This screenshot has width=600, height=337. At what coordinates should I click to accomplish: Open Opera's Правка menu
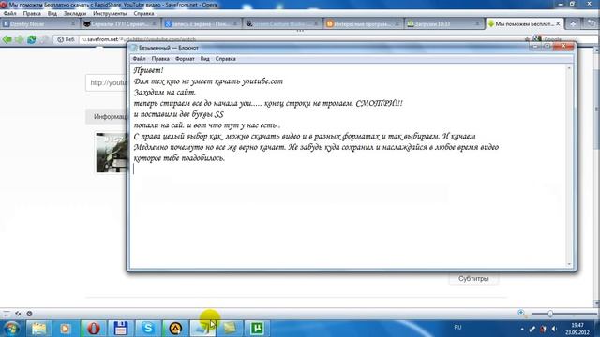[32, 13]
